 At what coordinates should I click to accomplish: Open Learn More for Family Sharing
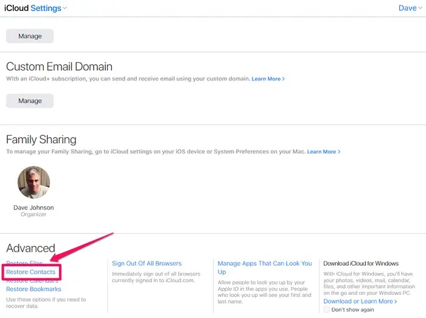tap(323, 152)
